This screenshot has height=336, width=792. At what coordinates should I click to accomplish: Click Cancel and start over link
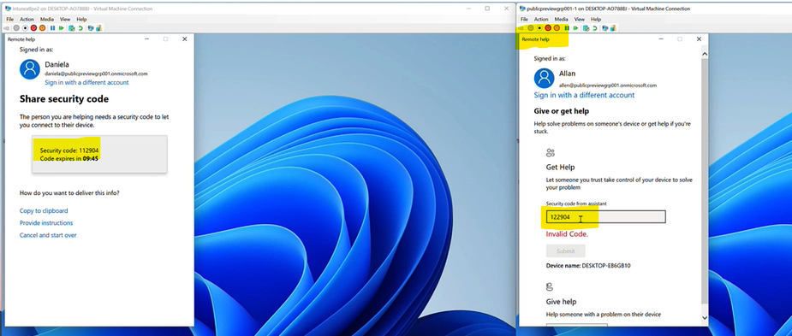pos(48,235)
